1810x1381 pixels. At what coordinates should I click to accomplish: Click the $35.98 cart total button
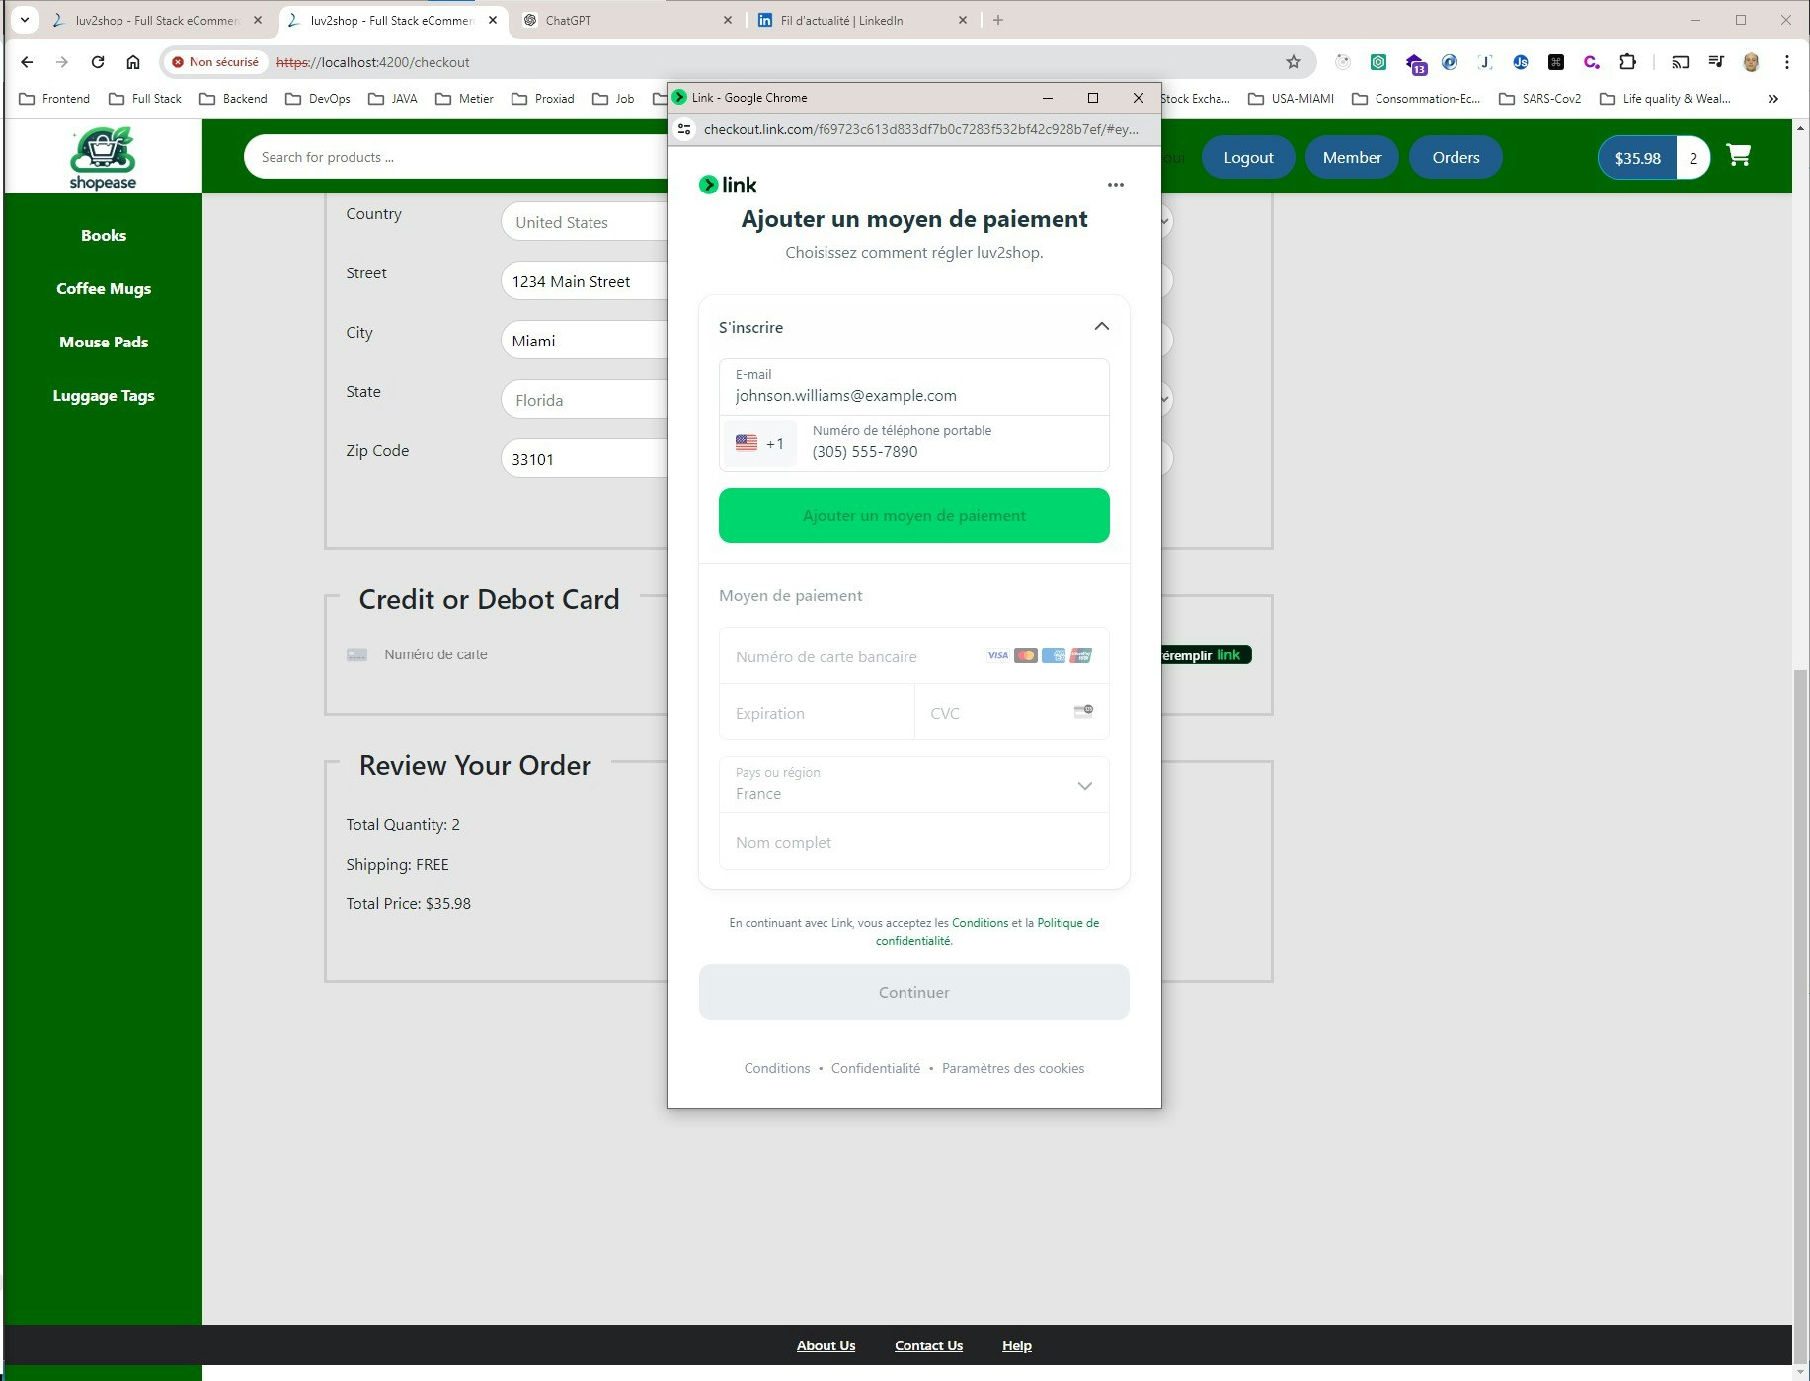click(1637, 158)
